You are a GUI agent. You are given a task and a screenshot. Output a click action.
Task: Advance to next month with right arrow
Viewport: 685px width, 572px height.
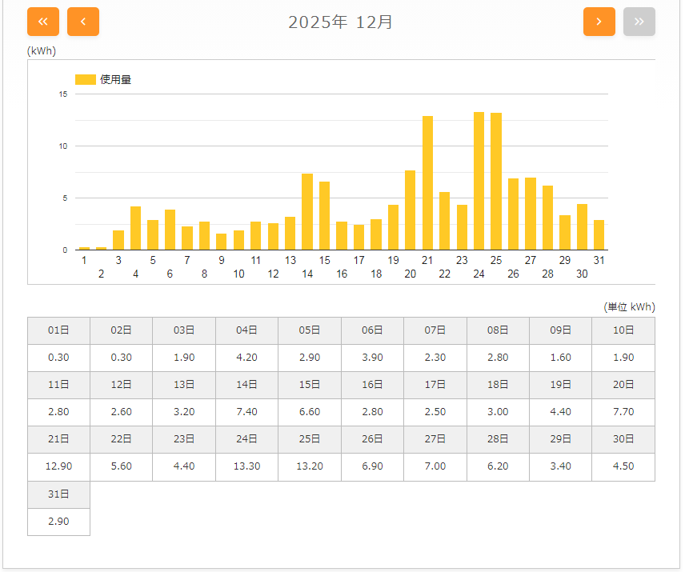[x=599, y=22]
